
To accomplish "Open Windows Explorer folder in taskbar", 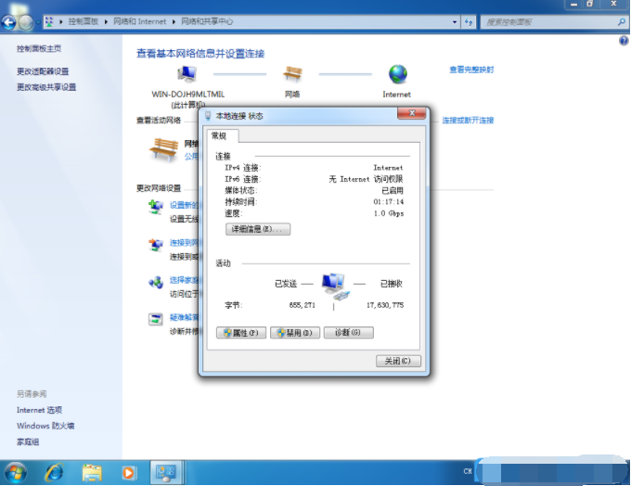I will (92, 472).
